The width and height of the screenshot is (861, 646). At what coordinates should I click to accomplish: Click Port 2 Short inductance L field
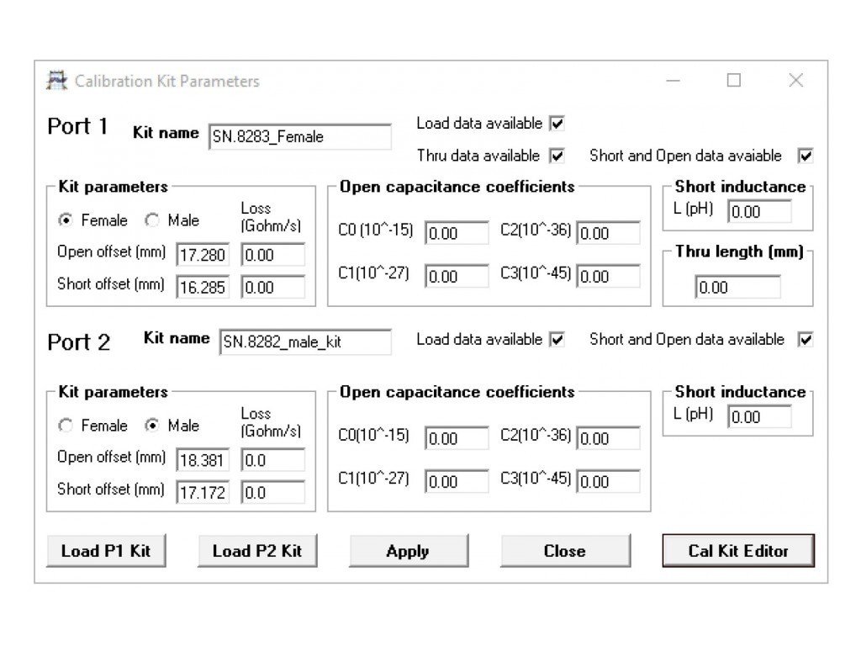759,417
